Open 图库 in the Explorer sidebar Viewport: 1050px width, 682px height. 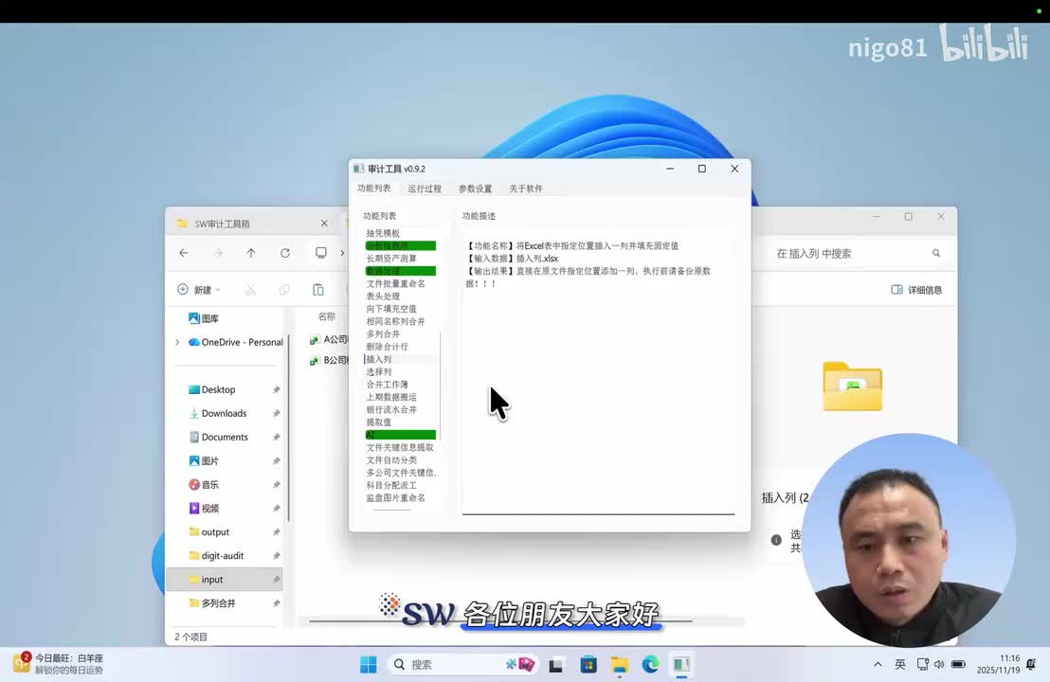(x=204, y=318)
